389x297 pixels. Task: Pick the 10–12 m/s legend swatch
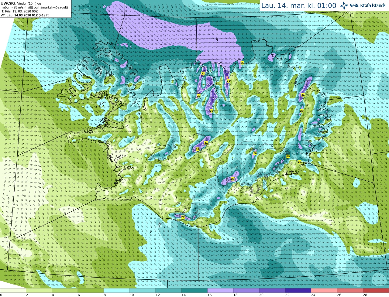pyautogui.click(x=143, y=291)
